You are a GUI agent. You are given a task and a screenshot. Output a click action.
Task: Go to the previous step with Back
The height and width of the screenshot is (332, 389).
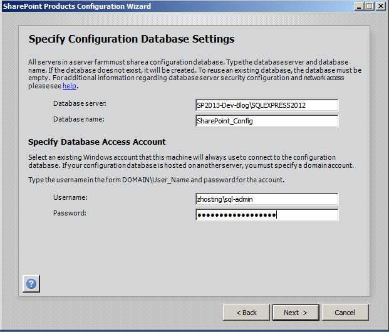[x=246, y=313]
